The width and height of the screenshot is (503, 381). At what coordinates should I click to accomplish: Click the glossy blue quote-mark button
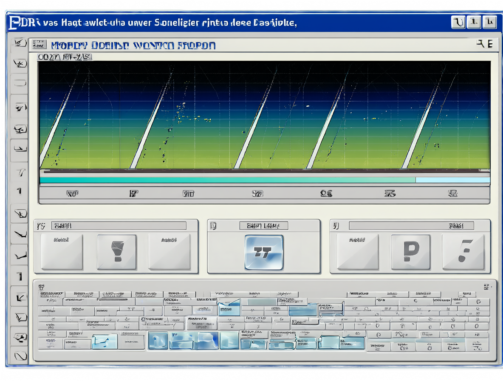[x=264, y=252]
